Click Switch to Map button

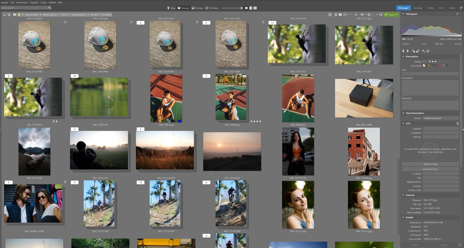(430, 164)
